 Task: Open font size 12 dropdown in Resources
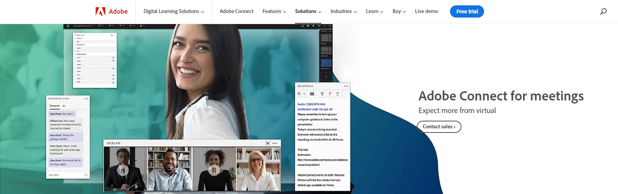pyautogui.click(x=302, y=94)
